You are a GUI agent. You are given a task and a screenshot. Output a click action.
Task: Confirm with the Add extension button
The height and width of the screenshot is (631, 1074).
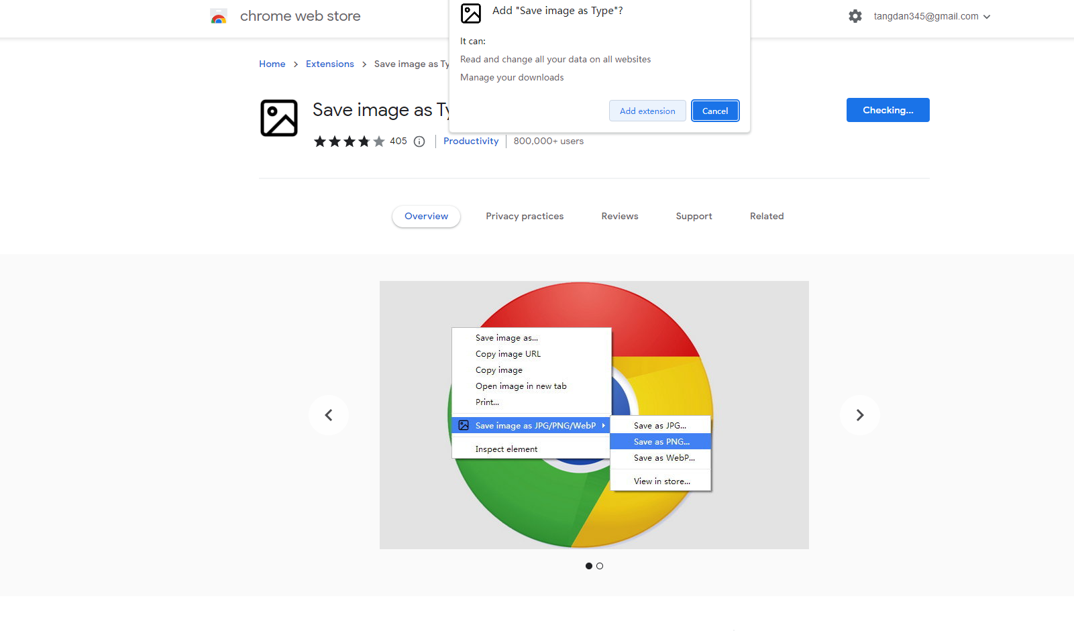click(647, 111)
